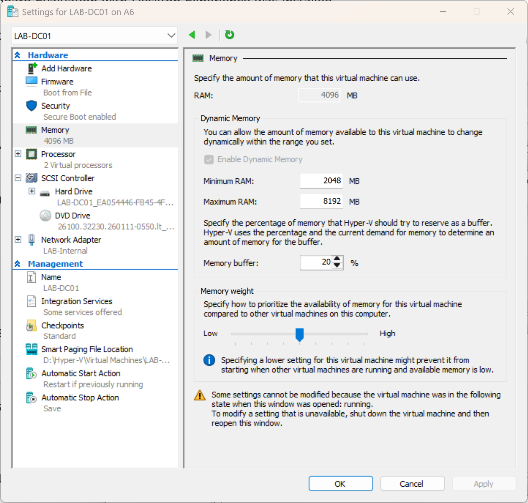Adjust the memory weight slider thumb
Viewport: 528px width, 503px height.
click(x=299, y=334)
